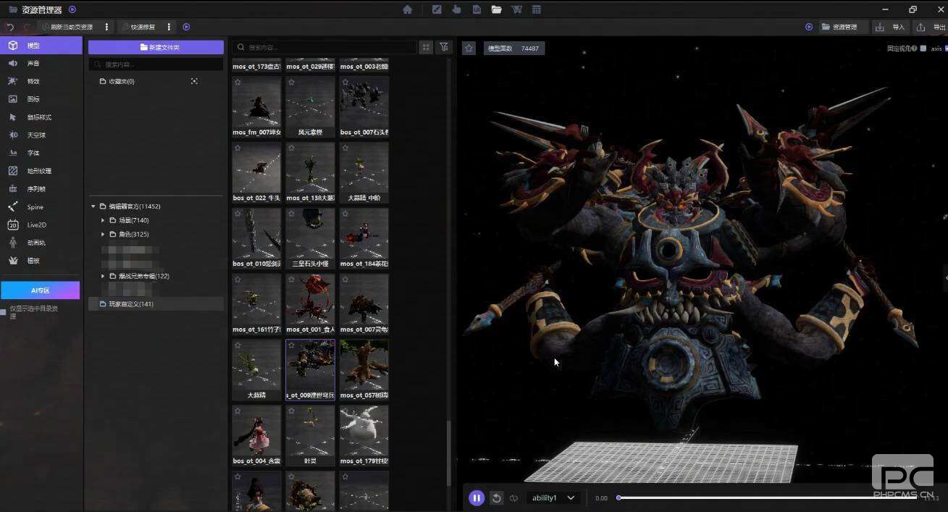Open the more options dots beside 快速修复
This screenshot has height=512, width=948.
coord(169,27)
